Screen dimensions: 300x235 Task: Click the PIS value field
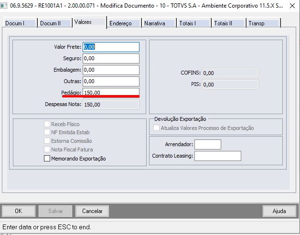230,85
